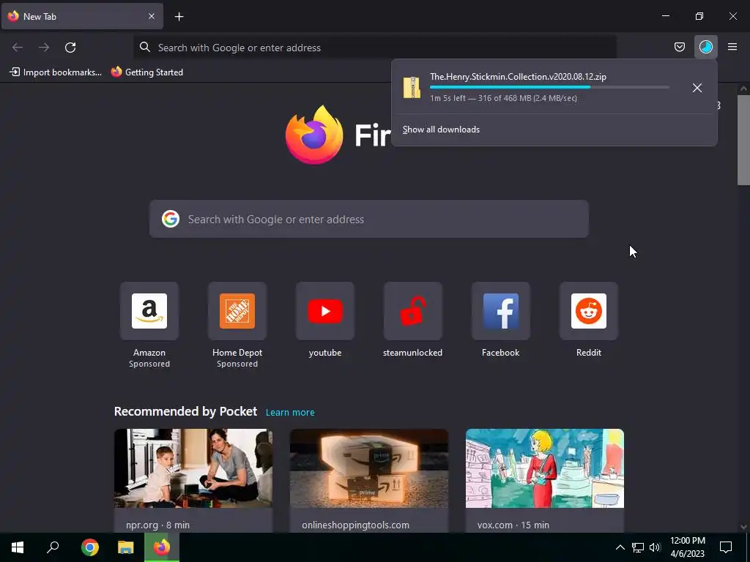Select the New Tab tab
Image resolution: width=750 pixels, height=562 pixels.
coord(82,16)
